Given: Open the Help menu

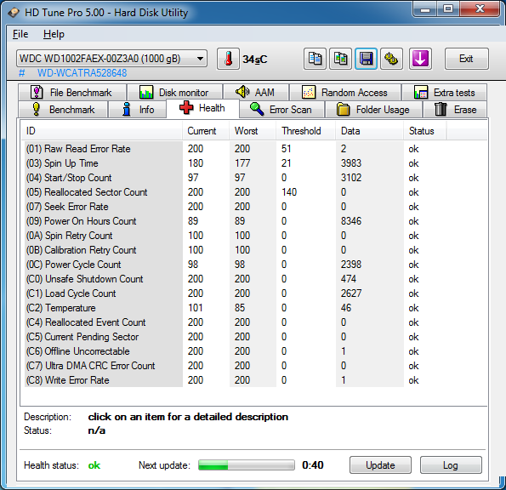Looking at the screenshot, I should 54,34.
